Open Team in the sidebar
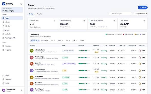This screenshot has height=94, width=151. 12,18
